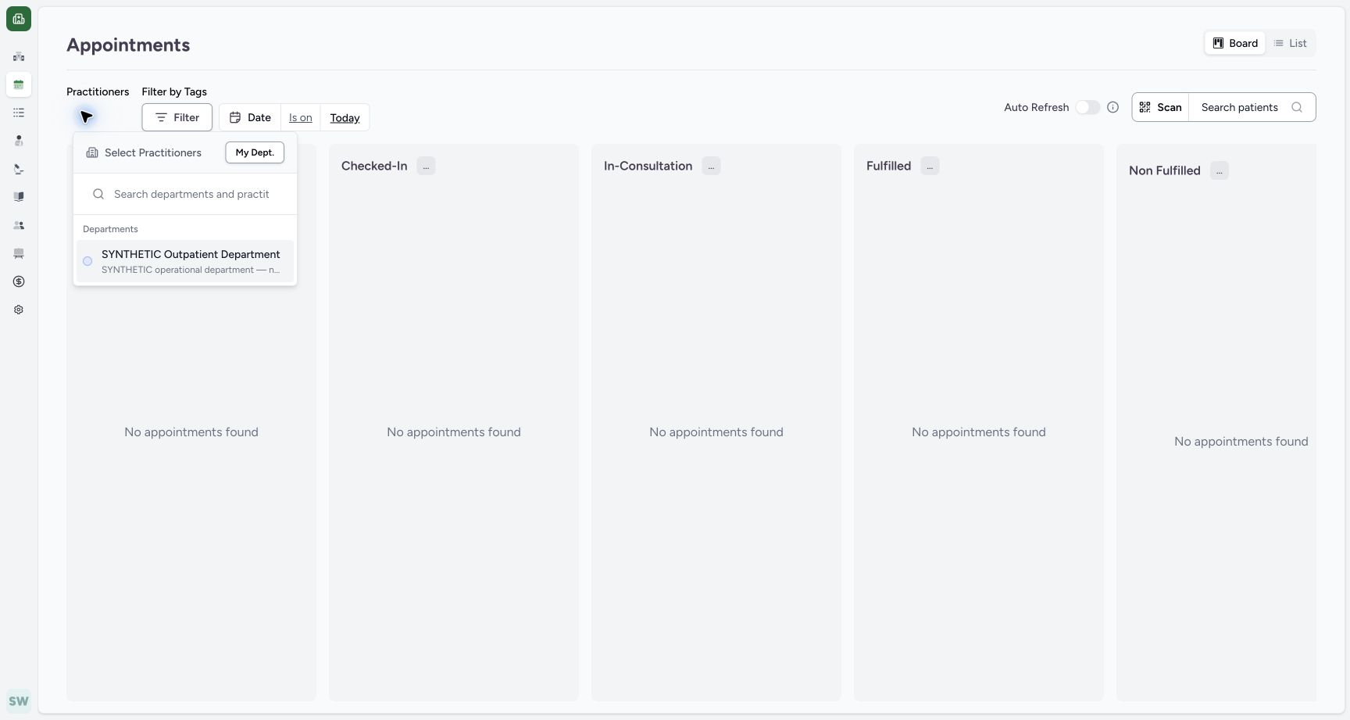
Task: Open the microscope lab sidebar icon
Action: [19, 169]
